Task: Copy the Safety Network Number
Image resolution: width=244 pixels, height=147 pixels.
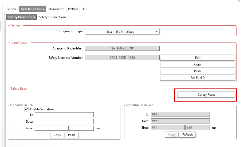Action: coord(198,64)
